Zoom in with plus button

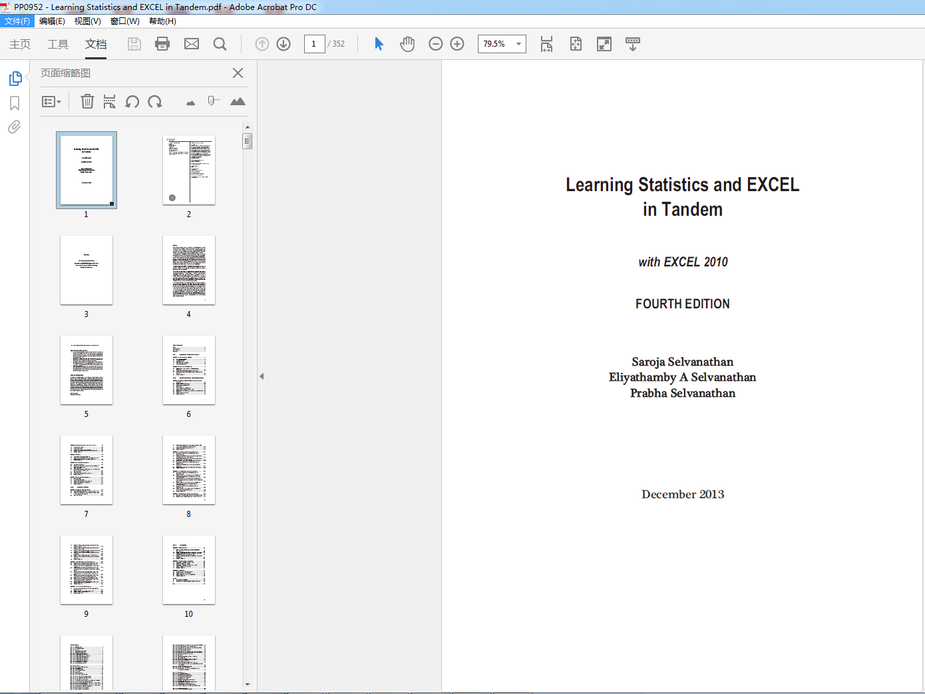(x=457, y=44)
